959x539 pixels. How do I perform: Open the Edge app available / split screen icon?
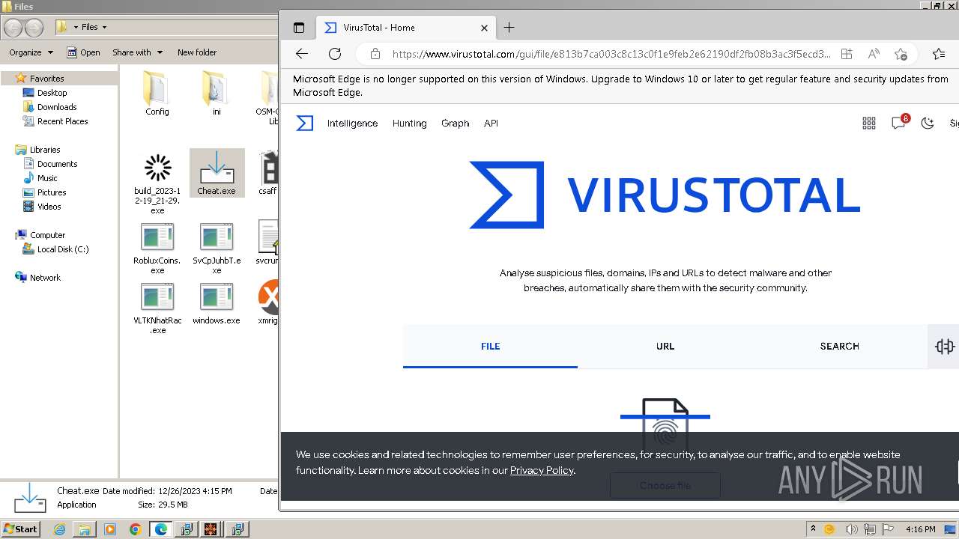click(x=847, y=54)
